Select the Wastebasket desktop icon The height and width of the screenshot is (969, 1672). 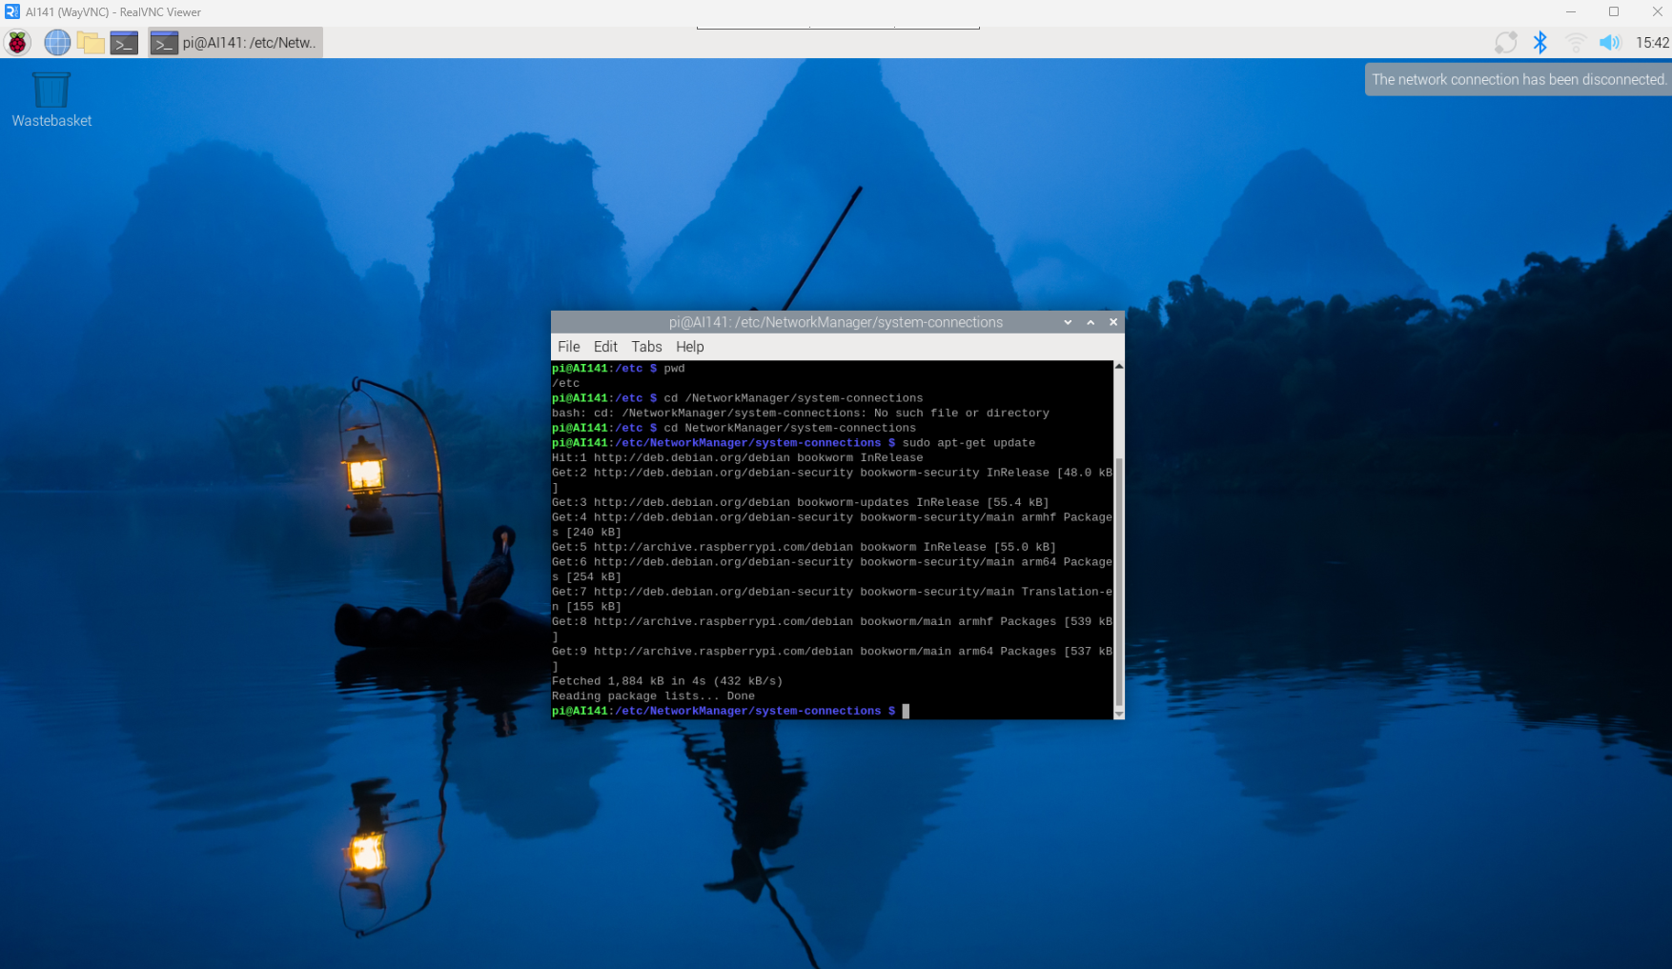(51, 100)
